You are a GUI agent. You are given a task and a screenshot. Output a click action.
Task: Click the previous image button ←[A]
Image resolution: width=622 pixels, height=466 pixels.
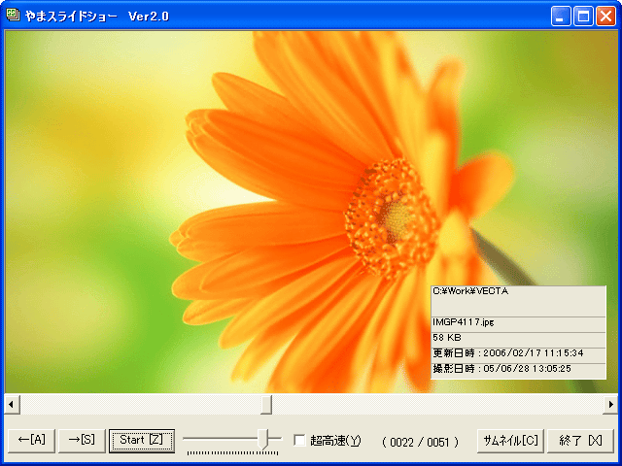coord(32,440)
